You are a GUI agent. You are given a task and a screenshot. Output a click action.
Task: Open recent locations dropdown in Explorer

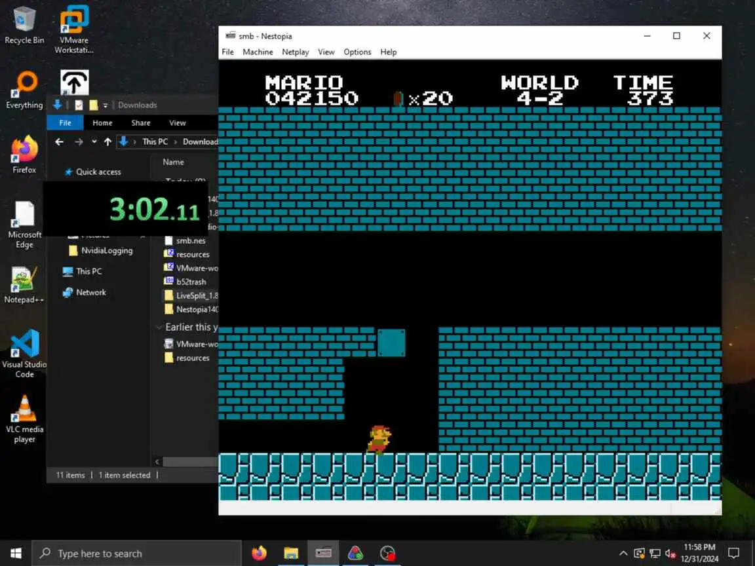coord(94,141)
